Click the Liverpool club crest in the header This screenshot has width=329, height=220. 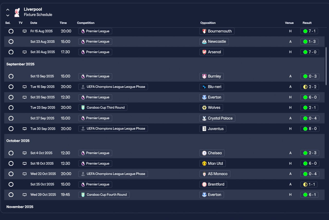click(x=17, y=12)
